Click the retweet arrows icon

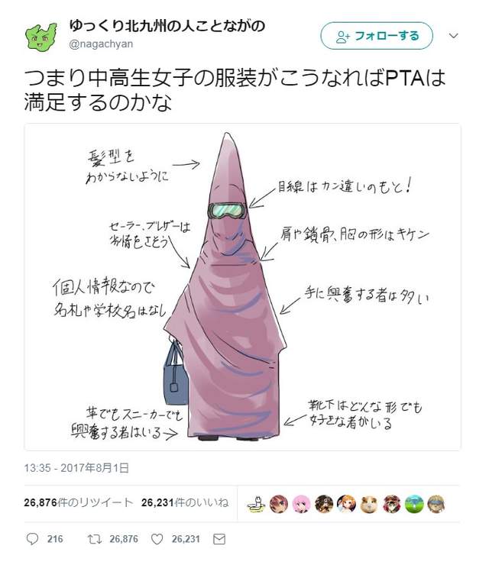[95, 539]
